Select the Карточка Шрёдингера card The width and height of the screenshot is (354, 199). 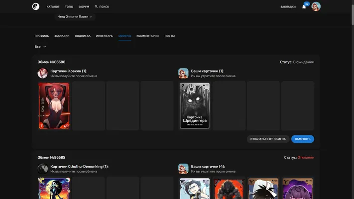[195, 105]
